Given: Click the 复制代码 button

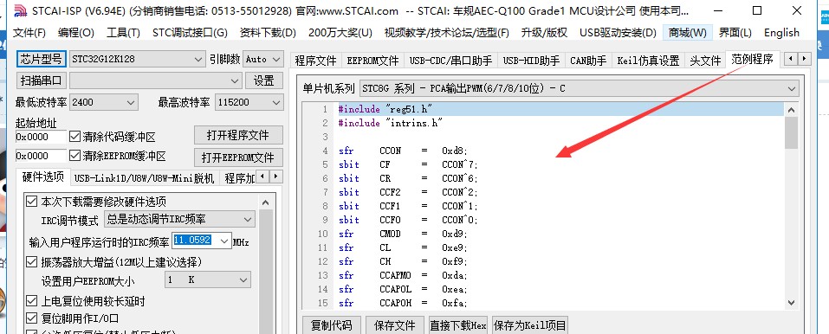Looking at the screenshot, I should pos(331,325).
